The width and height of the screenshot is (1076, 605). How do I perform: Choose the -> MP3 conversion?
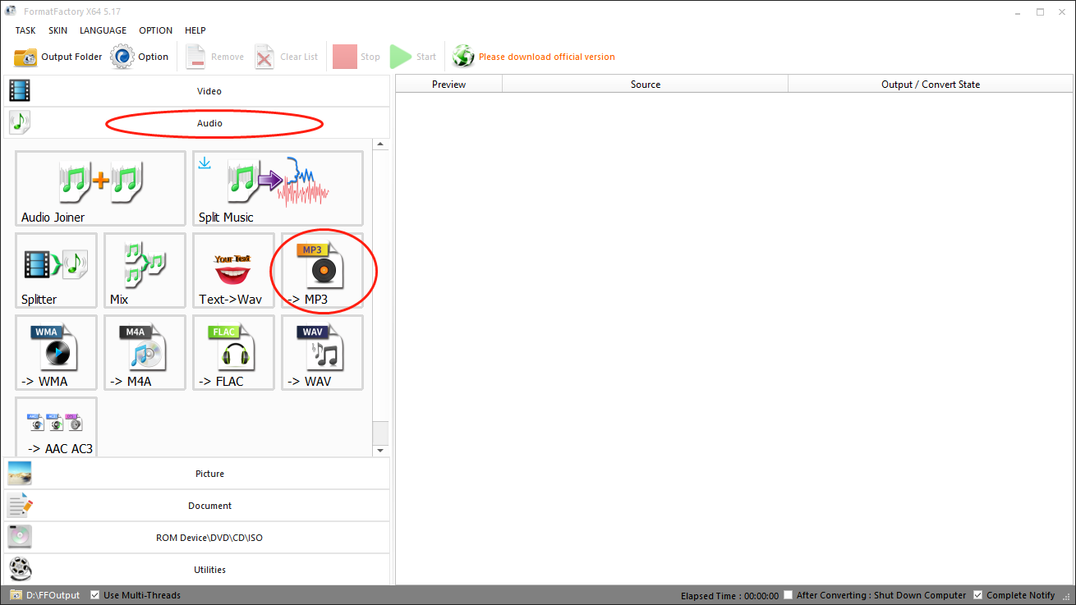pos(322,270)
